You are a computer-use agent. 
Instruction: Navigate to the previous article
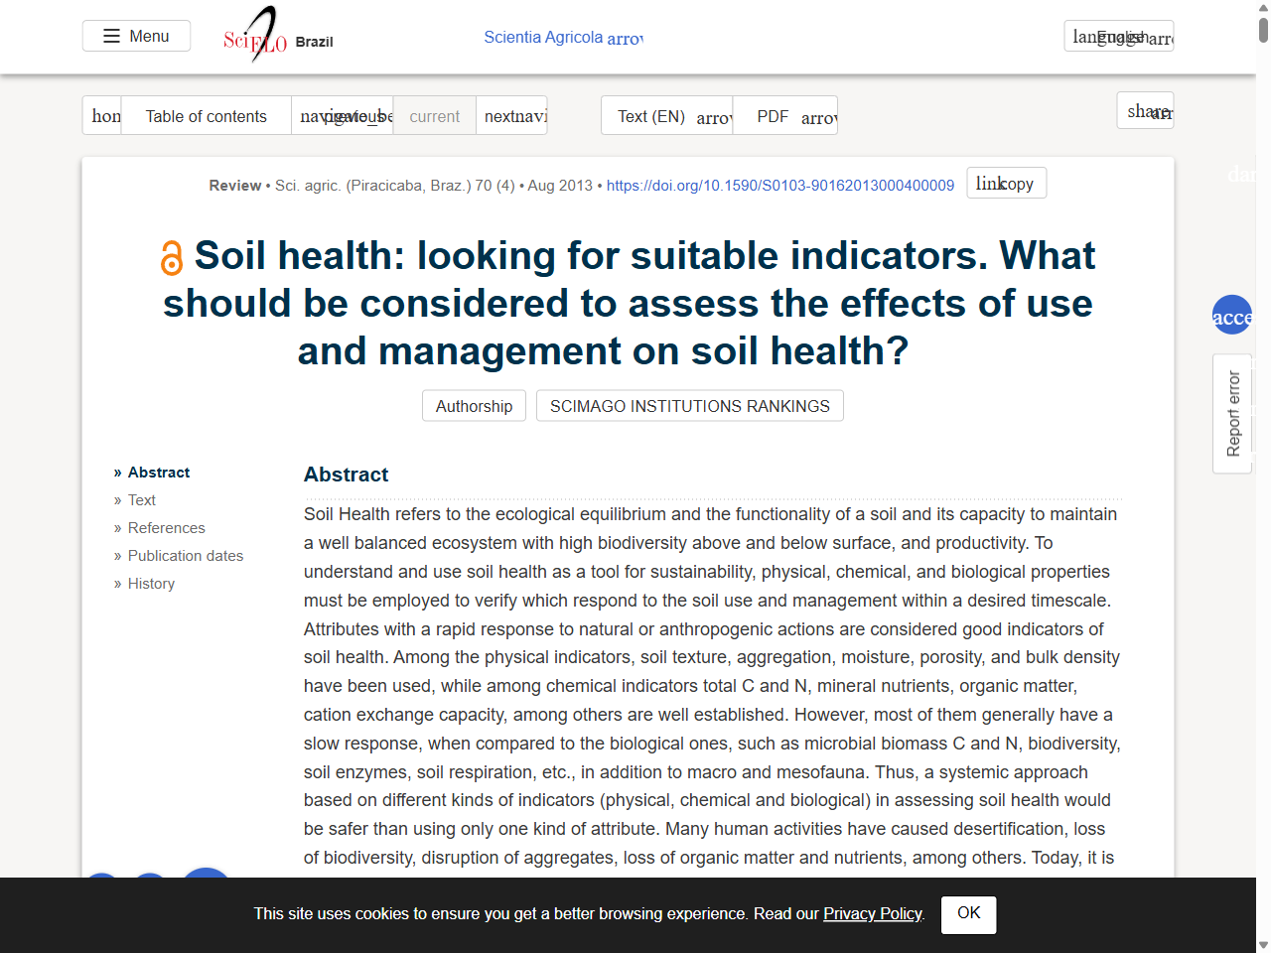[x=343, y=115]
